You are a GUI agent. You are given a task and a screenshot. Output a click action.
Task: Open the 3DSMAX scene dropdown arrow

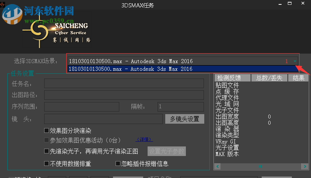pos(295,61)
